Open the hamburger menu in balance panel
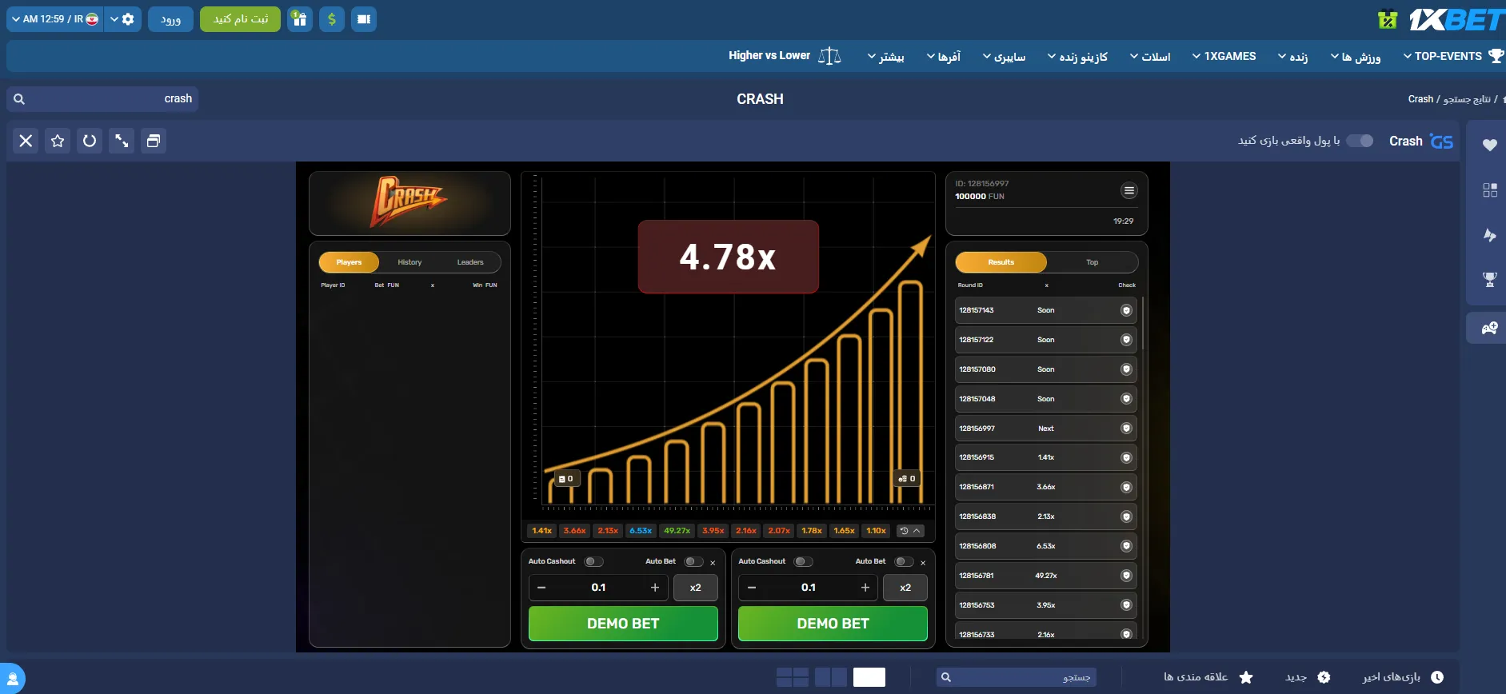Image resolution: width=1506 pixels, height=694 pixels. coord(1129,190)
